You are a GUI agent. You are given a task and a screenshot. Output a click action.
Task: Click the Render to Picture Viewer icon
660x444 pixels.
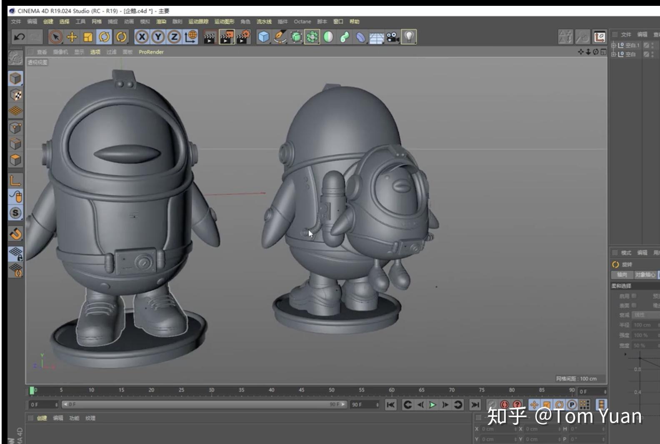226,37
